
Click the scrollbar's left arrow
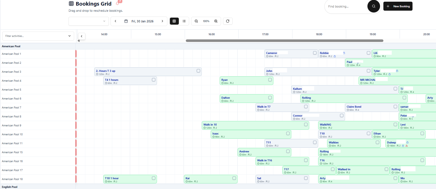[79, 41]
